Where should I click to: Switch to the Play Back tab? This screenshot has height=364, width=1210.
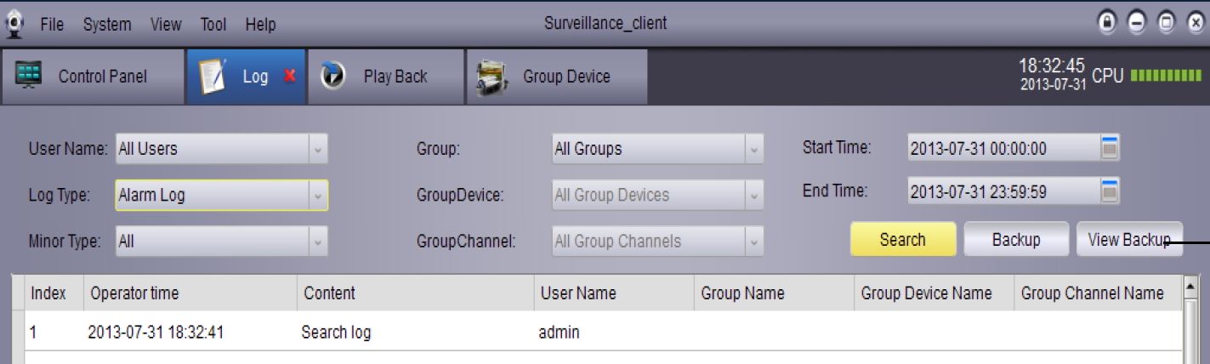click(395, 77)
